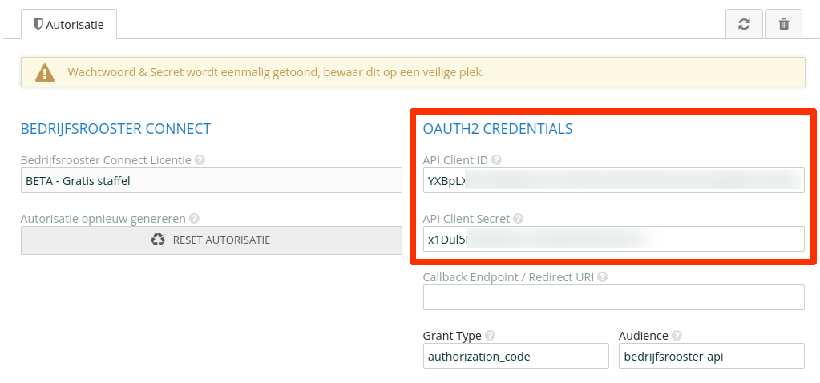Click the Audience label
820x383 pixels.
click(x=643, y=336)
